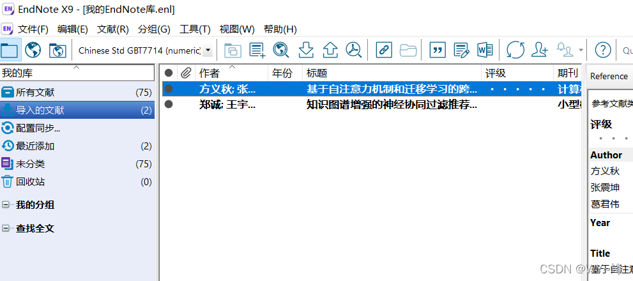The image size is (633, 281).
Task: Open Activity Feed dropdown arrow
Action: (x=581, y=50)
